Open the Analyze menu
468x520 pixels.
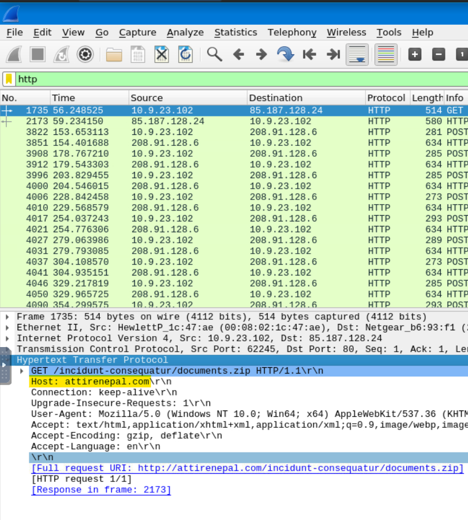(x=185, y=32)
